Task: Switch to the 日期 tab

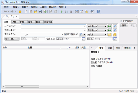Action: point(23,22)
